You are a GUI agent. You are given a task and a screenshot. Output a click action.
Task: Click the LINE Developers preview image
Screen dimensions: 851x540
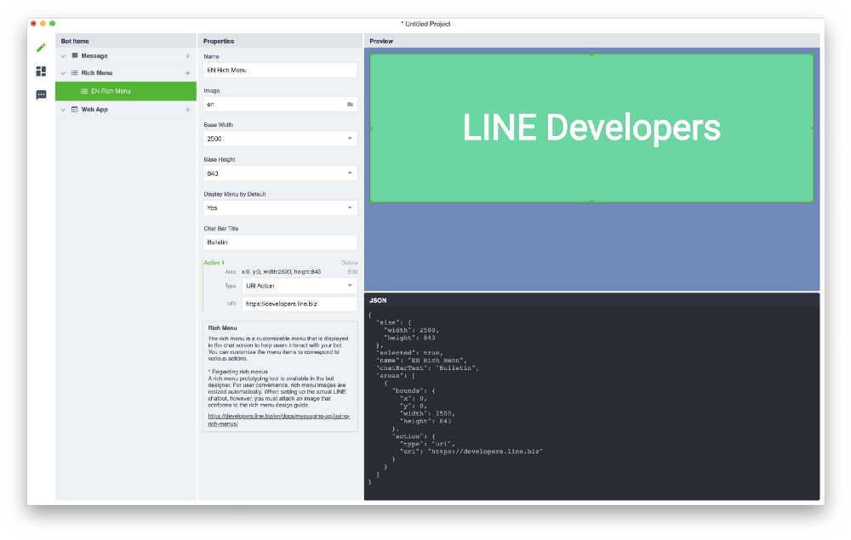pyautogui.click(x=591, y=128)
